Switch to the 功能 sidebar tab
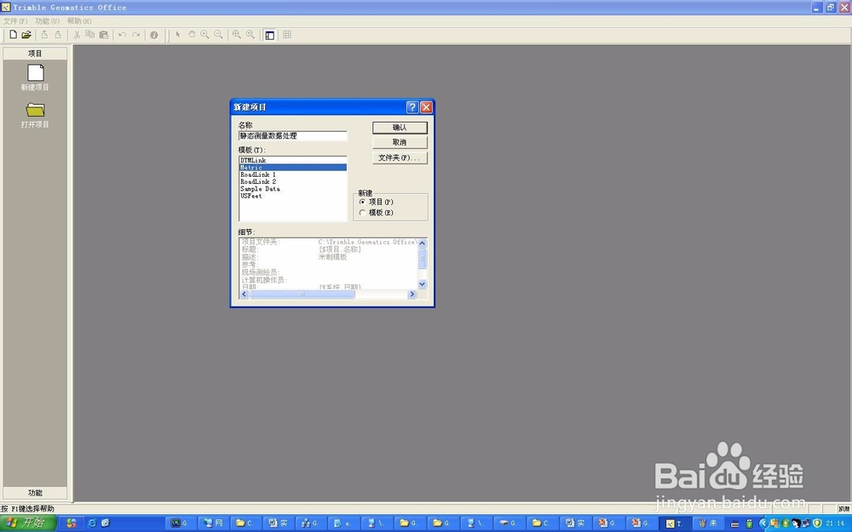852x532 pixels. pyautogui.click(x=35, y=493)
